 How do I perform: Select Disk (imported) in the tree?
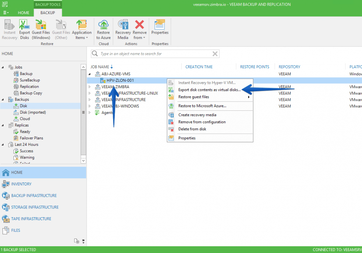tap(33, 112)
